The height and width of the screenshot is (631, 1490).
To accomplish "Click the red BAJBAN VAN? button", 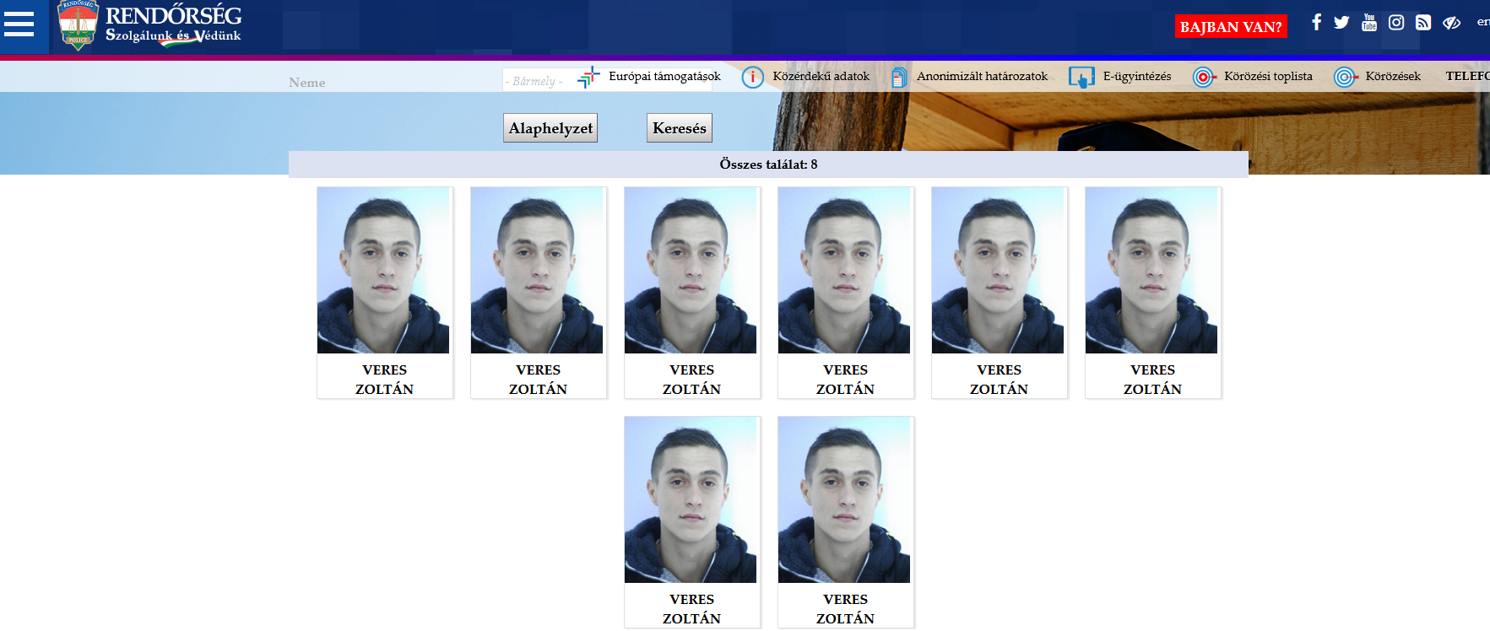I will click(1231, 27).
